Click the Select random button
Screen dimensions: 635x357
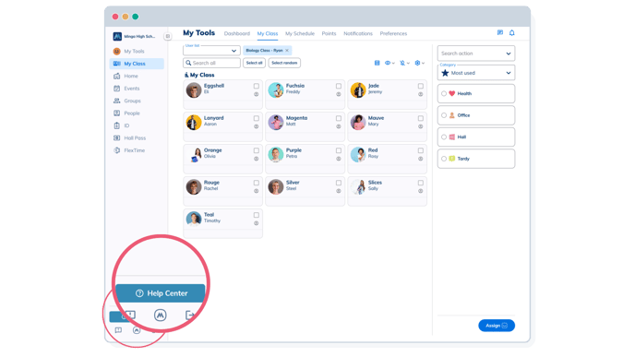284,63
